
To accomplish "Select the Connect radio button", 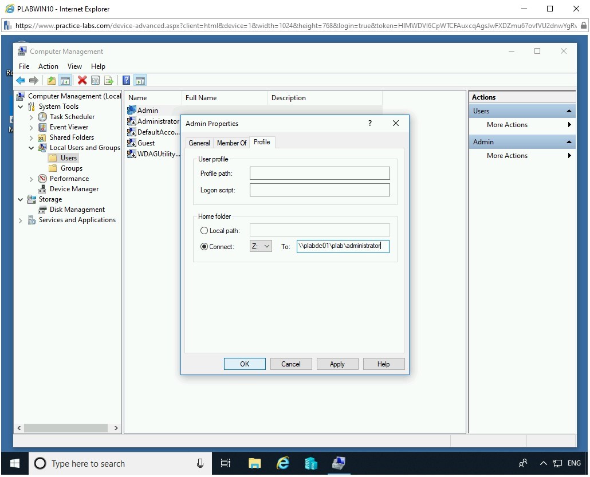I will 204,247.
